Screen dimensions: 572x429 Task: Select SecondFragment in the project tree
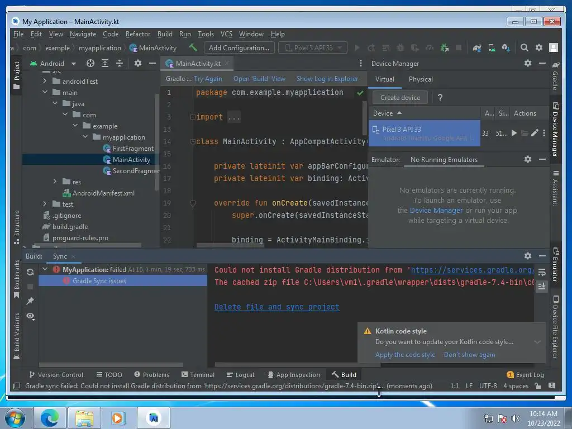tap(131, 171)
